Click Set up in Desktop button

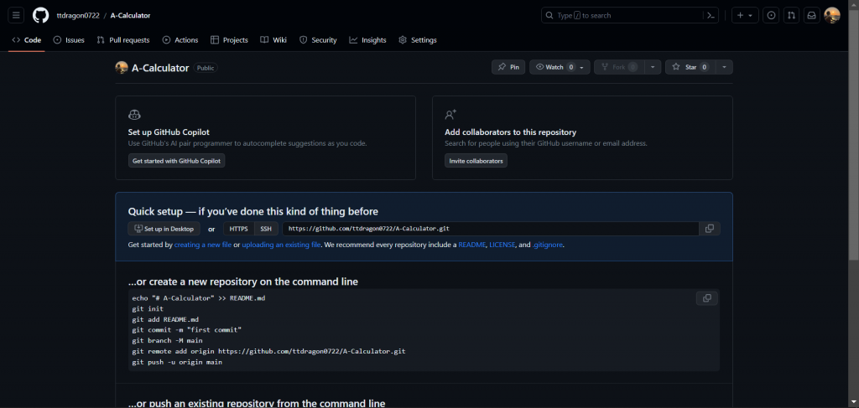pos(164,229)
